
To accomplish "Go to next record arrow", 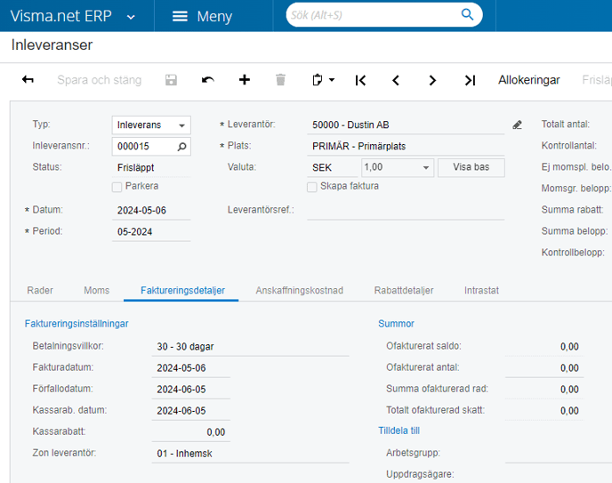I will 432,80.
